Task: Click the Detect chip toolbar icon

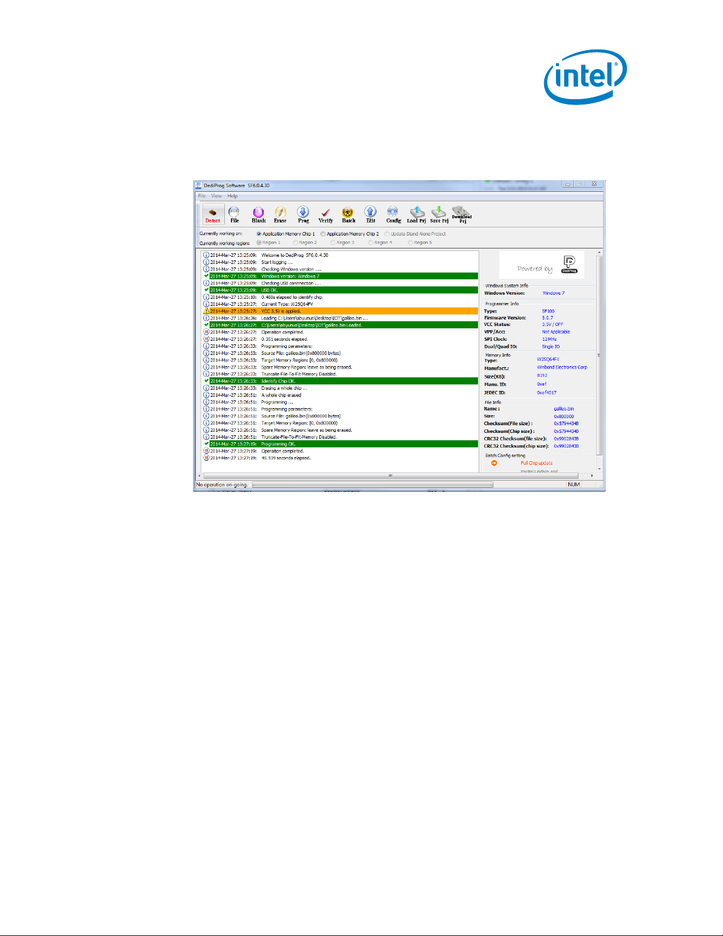Action: 212,214
